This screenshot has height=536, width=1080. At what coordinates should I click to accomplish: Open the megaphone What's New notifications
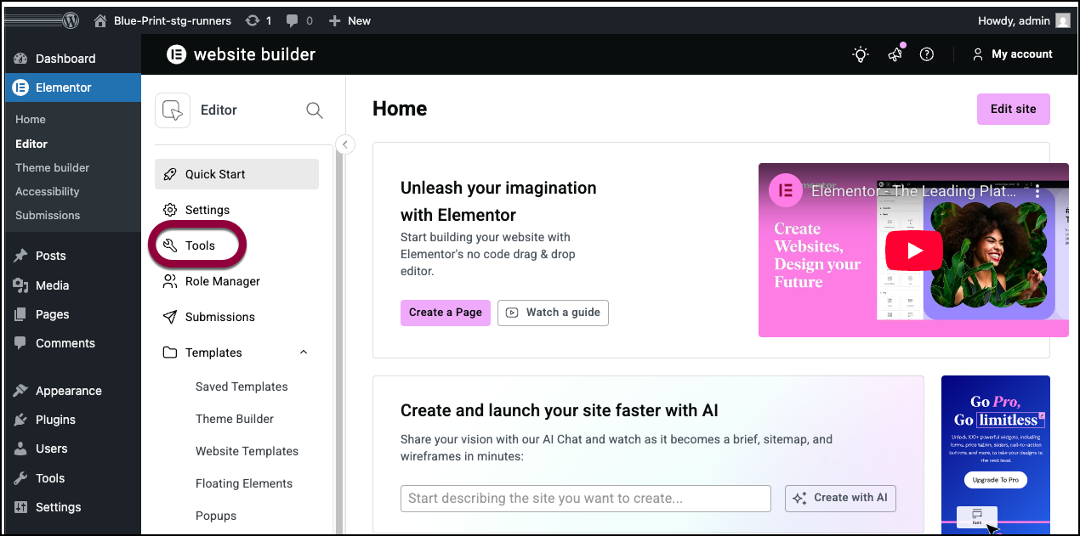click(x=895, y=54)
